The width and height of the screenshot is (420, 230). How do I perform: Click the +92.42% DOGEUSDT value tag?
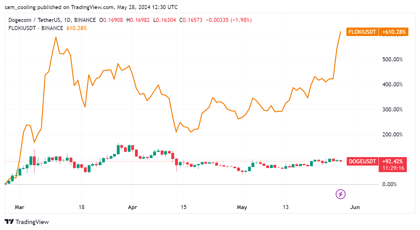[393, 161]
